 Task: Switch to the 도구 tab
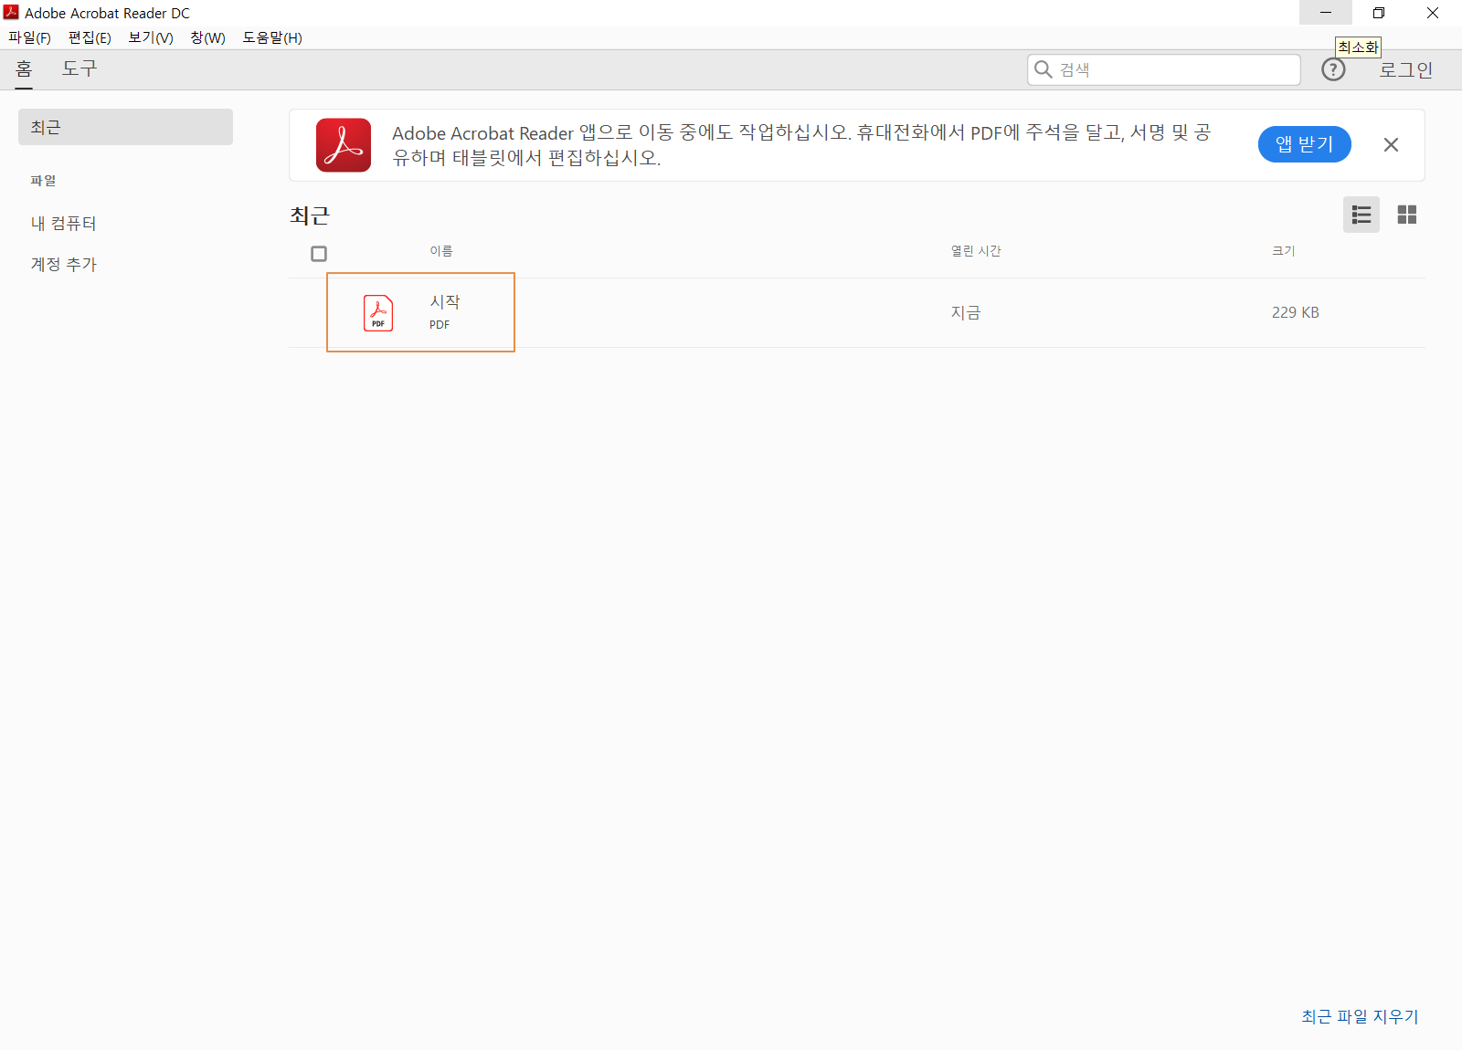[x=79, y=69]
